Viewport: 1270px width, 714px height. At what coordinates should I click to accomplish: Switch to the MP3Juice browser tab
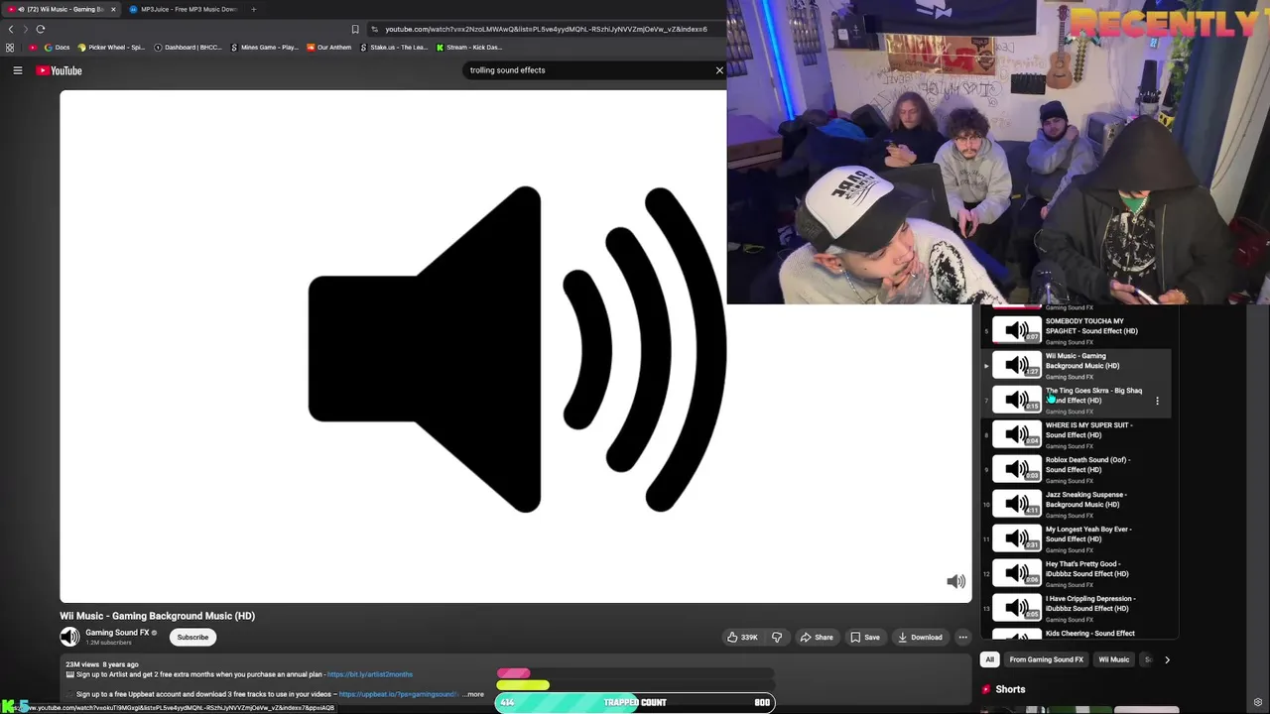[184, 9]
